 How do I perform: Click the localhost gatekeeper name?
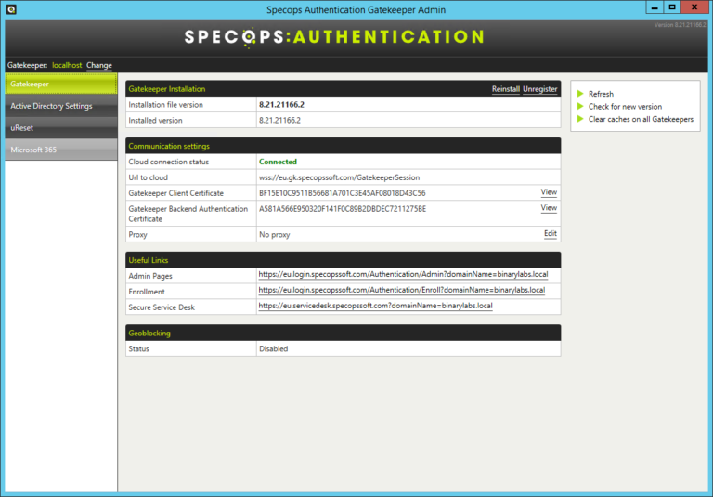pyautogui.click(x=67, y=65)
